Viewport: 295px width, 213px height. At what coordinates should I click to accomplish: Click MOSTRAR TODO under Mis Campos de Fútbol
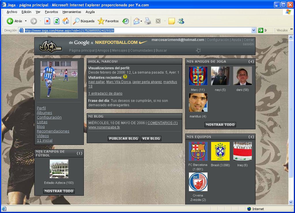[59, 191]
